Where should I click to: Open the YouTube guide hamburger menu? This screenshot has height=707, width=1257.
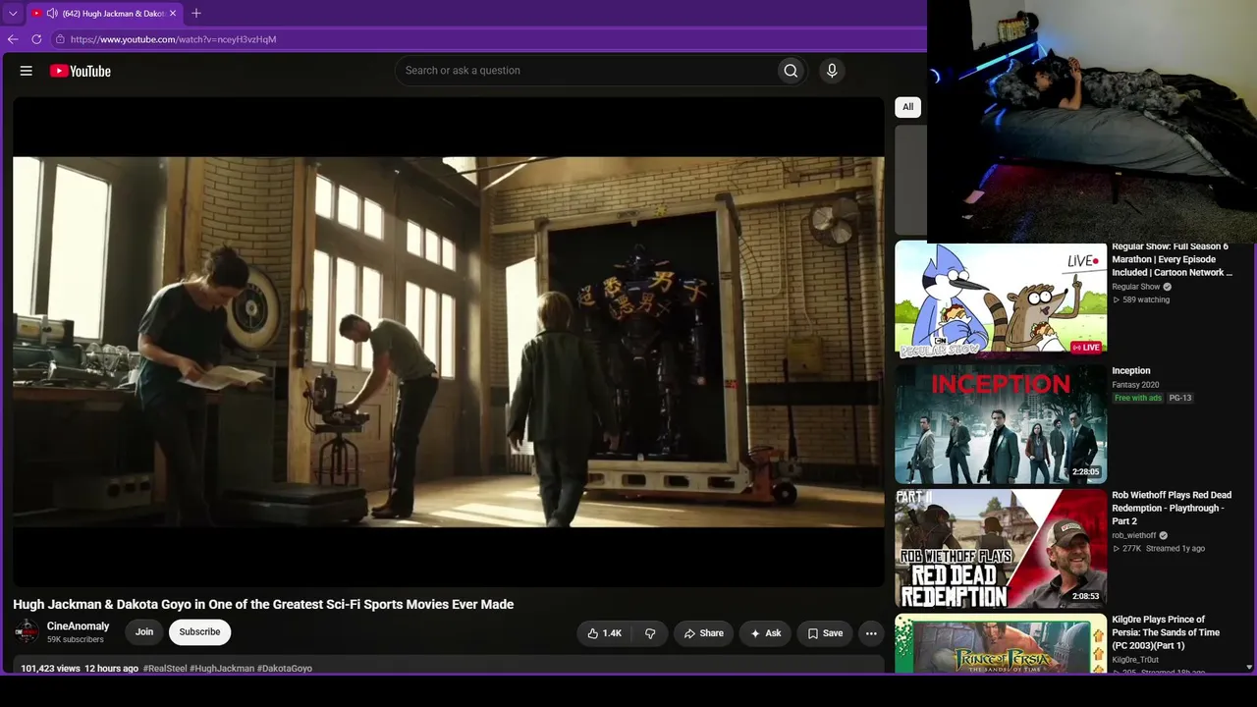point(27,71)
